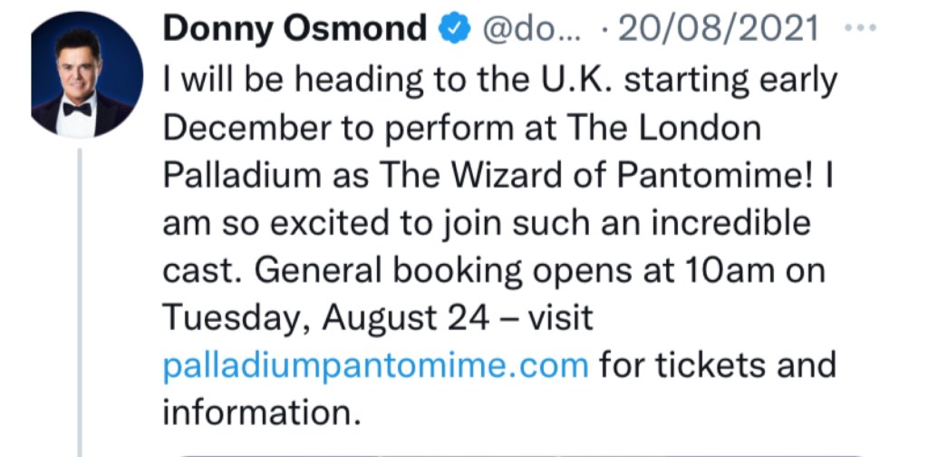The height and width of the screenshot is (457, 928).
Task: Click the truncated @do... handle
Action: pyautogui.click(x=527, y=31)
